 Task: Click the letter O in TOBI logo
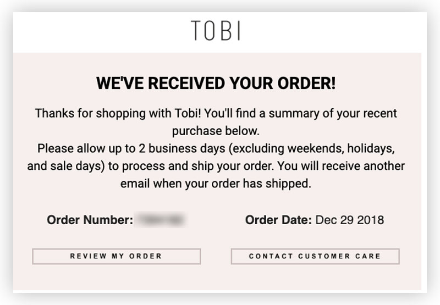click(x=210, y=31)
